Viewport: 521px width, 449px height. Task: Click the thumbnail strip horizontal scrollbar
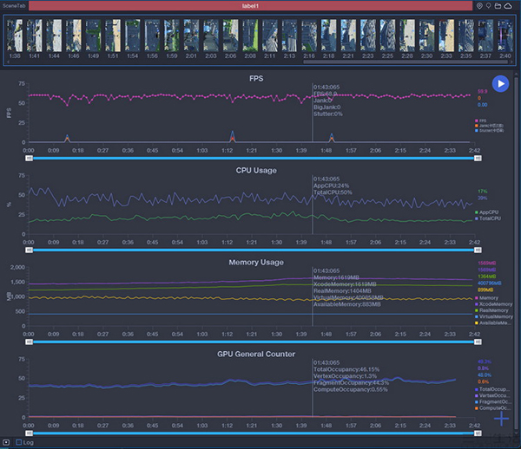point(260,63)
